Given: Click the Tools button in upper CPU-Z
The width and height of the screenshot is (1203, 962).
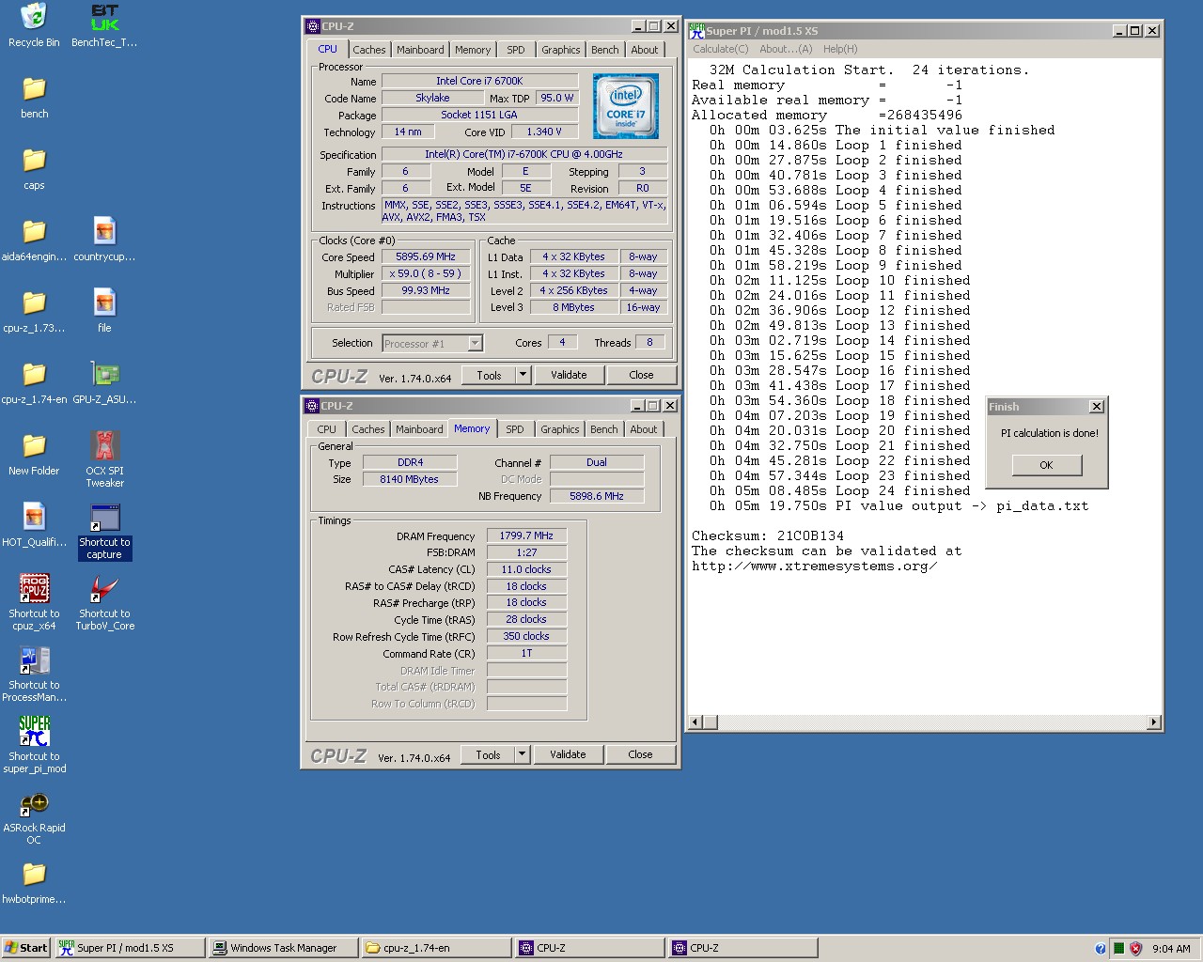Looking at the screenshot, I should tap(489, 375).
